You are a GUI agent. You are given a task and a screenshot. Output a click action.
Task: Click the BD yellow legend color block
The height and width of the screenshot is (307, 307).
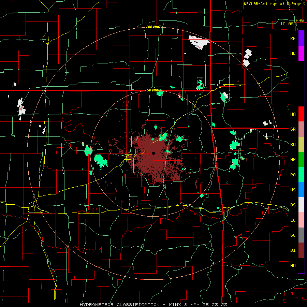pyautogui.click(x=301, y=144)
